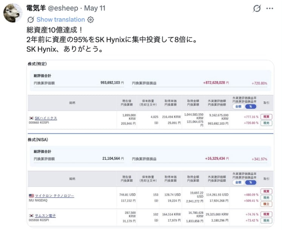Open the May 11 post timestamp
282x230 pixels.
point(95,8)
